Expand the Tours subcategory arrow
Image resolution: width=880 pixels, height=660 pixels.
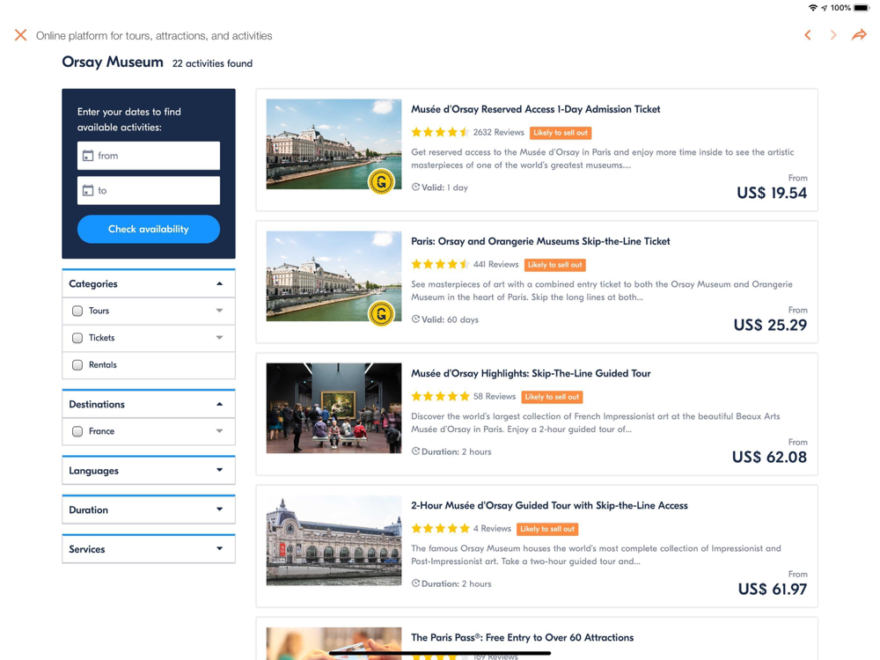[219, 311]
